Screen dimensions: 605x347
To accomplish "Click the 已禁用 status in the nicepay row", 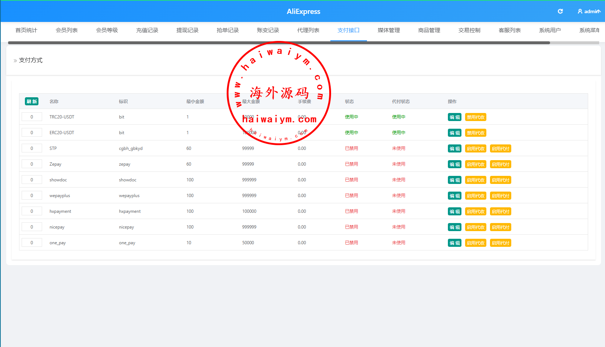I will (352, 227).
